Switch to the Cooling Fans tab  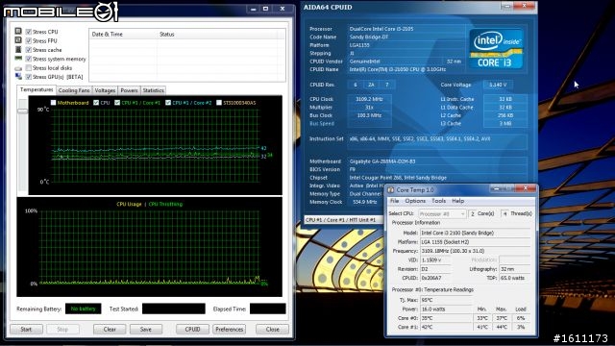coord(74,90)
